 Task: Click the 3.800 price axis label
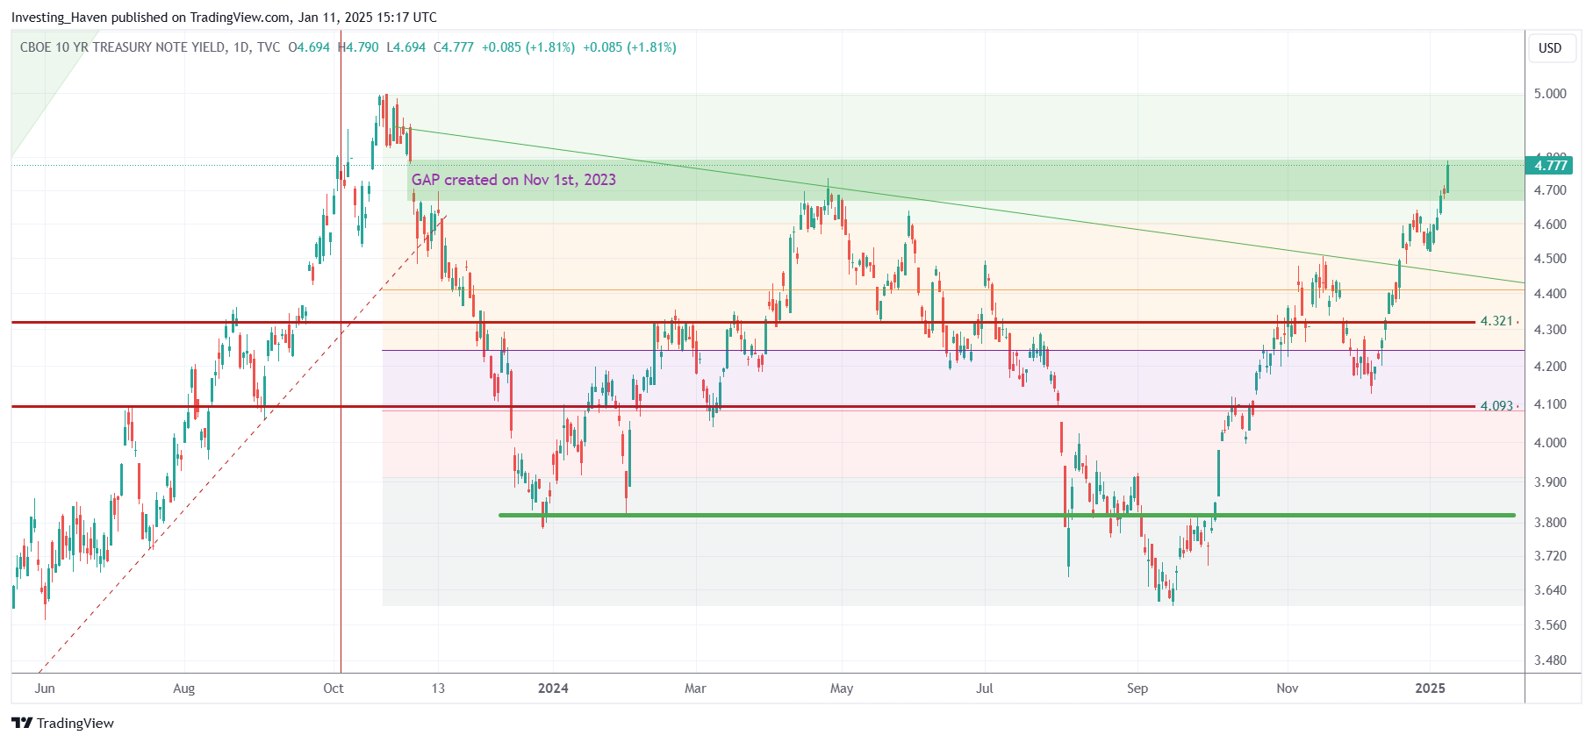click(1550, 523)
